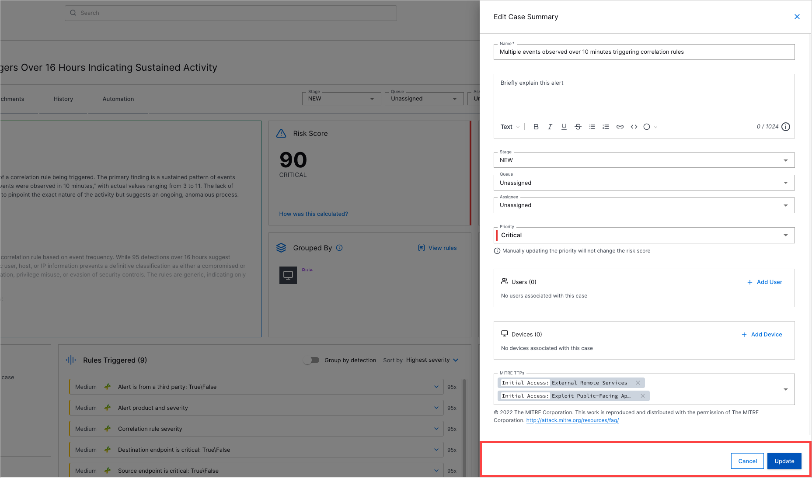Open the Assignee dropdown in the edit panel
812x478 pixels.
644,205
